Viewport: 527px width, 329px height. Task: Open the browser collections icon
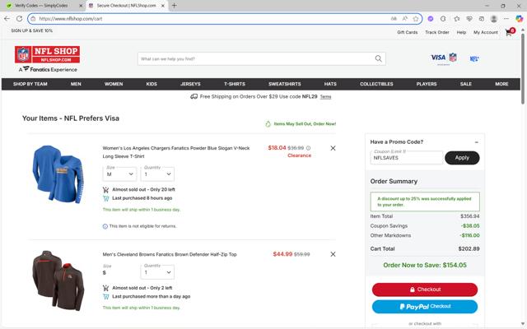(x=481, y=19)
